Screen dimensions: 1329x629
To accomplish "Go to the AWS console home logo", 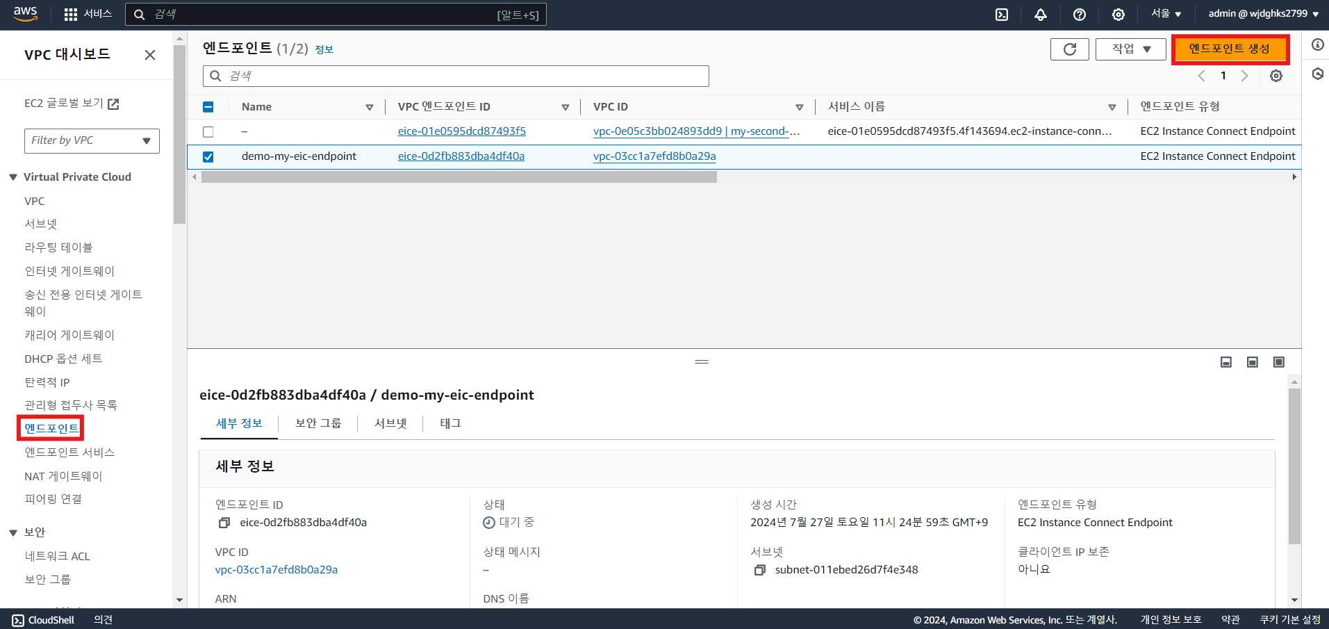I will pyautogui.click(x=25, y=14).
